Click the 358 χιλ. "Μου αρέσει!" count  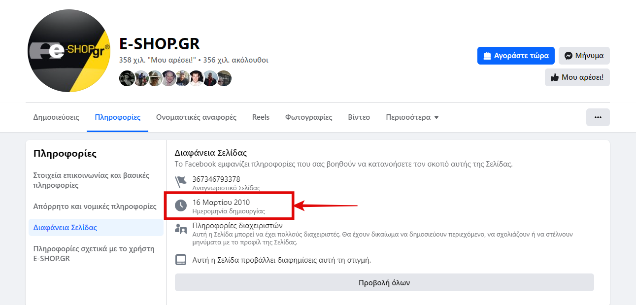pyautogui.click(x=158, y=60)
